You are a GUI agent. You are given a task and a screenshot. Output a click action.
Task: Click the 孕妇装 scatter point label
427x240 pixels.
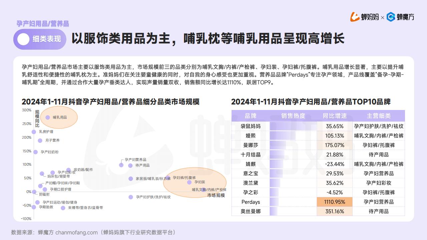[200, 182]
